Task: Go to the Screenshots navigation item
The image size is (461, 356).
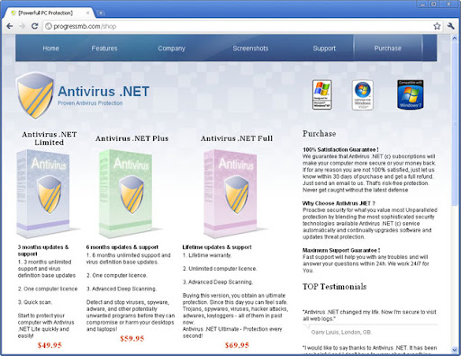Action: (x=250, y=49)
